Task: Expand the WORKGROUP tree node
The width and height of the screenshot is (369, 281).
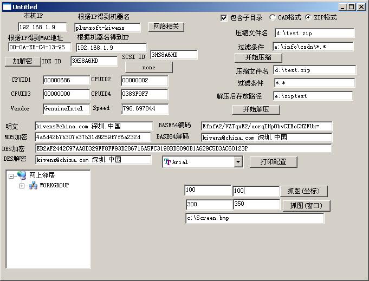Action: [22, 186]
